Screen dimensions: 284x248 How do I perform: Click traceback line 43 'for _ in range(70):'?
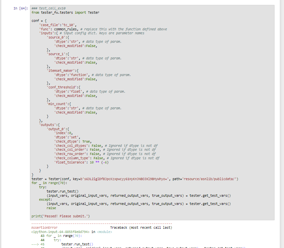pyautogui.click(x=61, y=236)
